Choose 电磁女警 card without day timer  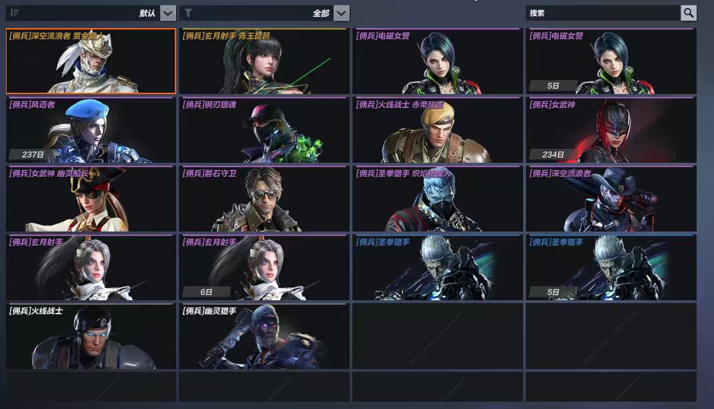[438, 61]
